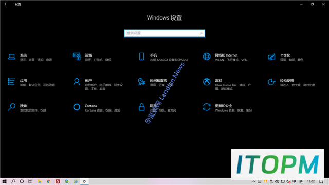Open the OneDrive cloud tray icon

[x=277, y=181]
